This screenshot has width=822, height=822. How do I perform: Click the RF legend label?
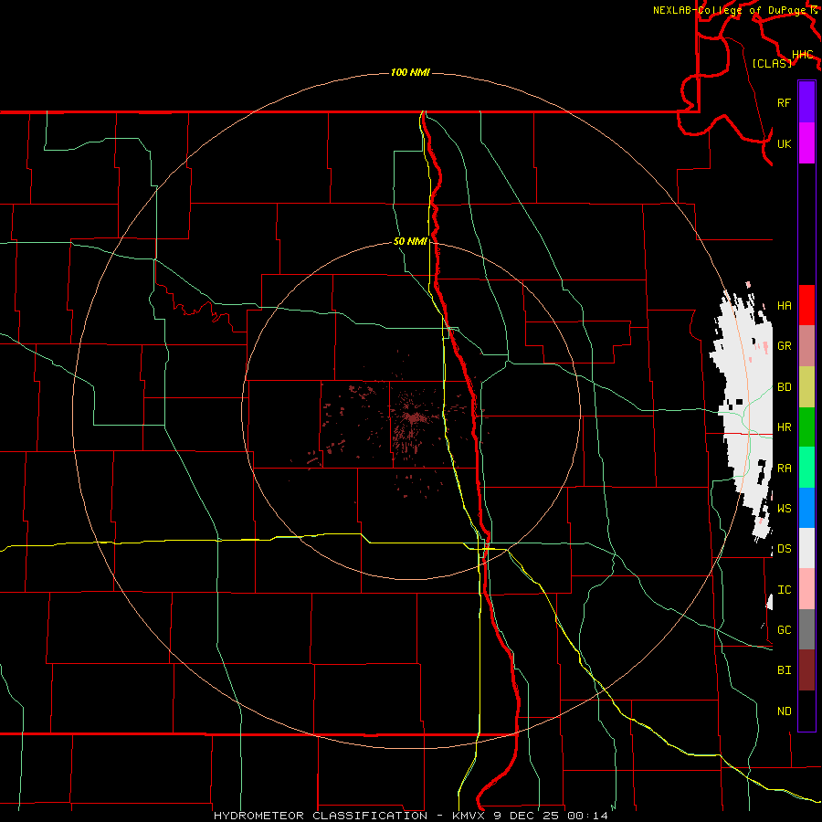coord(785,102)
